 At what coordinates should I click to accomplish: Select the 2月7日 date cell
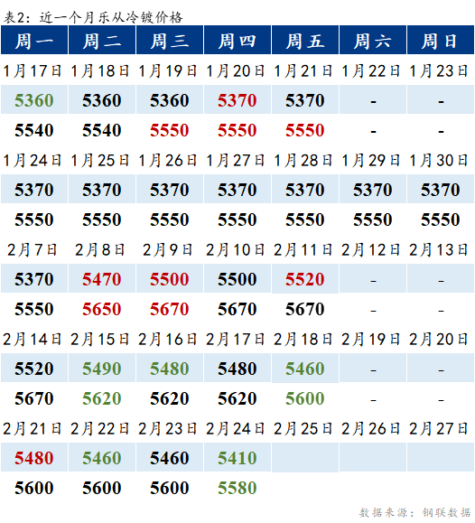tap(33, 250)
